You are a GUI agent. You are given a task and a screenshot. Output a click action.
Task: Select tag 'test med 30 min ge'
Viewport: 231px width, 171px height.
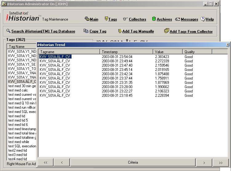pos(22,86)
